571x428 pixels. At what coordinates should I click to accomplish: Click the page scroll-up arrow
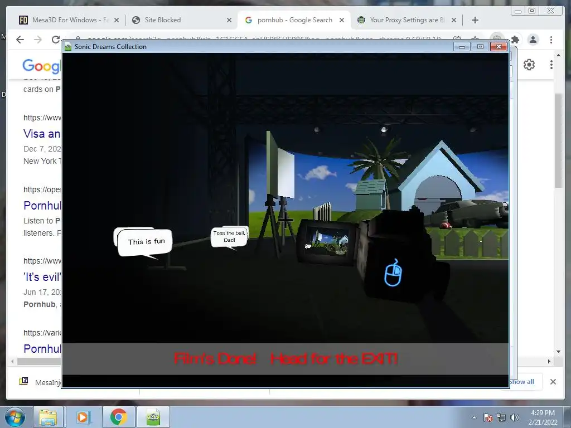[x=559, y=55]
